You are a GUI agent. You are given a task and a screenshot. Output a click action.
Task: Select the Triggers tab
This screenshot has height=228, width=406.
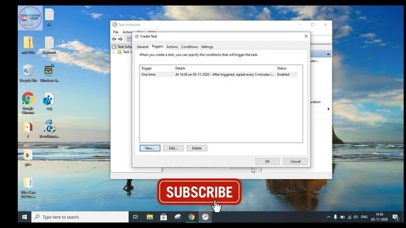click(x=157, y=46)
